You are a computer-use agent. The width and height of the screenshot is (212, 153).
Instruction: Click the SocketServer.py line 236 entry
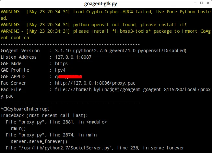(x=95, y=148)
